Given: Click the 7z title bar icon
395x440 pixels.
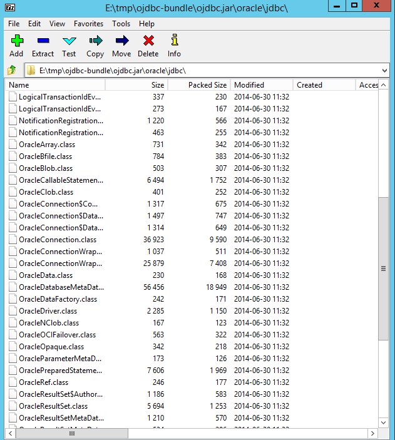Looking at the screenshot, I should [10, 8].
